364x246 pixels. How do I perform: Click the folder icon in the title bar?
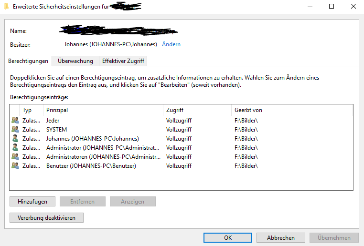tap(7, 7)
